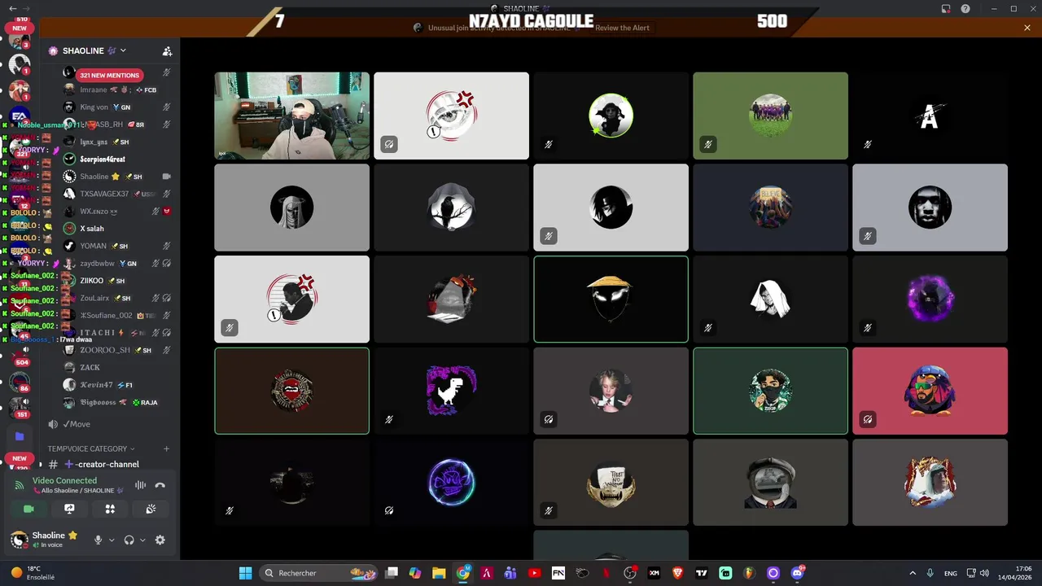Select King von in voice list
The width and height of the screenshot is (1042, 586).
click(x=116, y=107)
